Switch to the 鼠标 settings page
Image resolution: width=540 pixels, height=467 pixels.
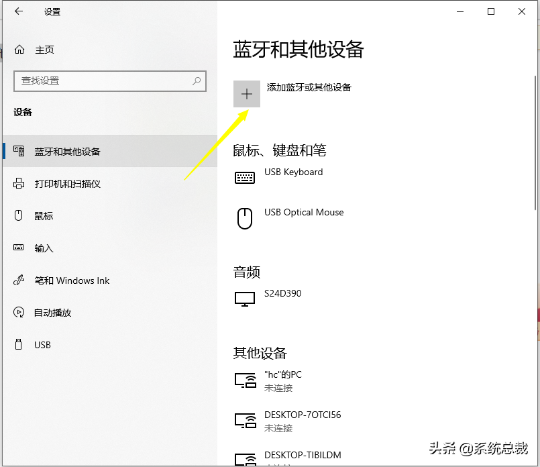(44, 216)
